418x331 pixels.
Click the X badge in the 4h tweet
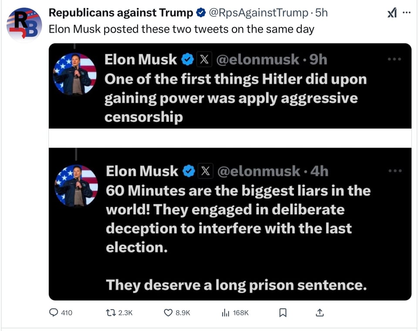click(205, 171)
